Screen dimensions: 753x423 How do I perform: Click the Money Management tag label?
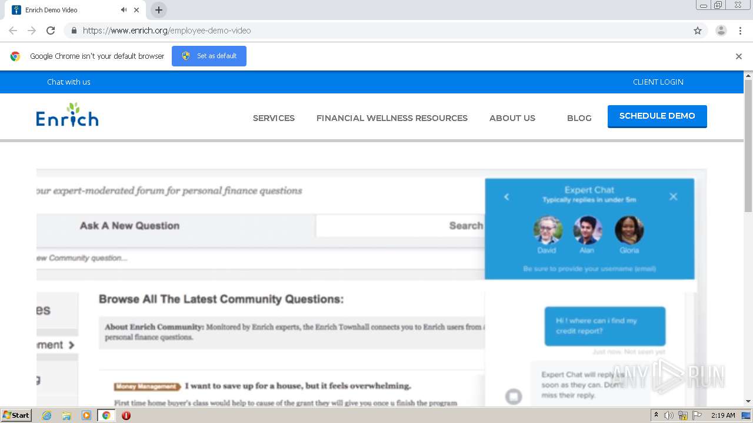(147, 387)
